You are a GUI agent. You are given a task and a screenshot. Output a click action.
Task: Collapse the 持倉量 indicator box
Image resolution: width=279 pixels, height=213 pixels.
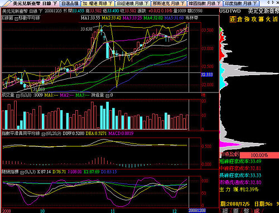[x=107, y=96]
